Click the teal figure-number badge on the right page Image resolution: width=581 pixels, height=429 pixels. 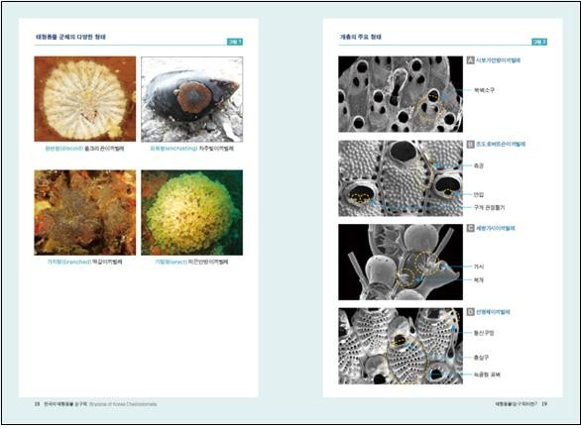(539, 42)
